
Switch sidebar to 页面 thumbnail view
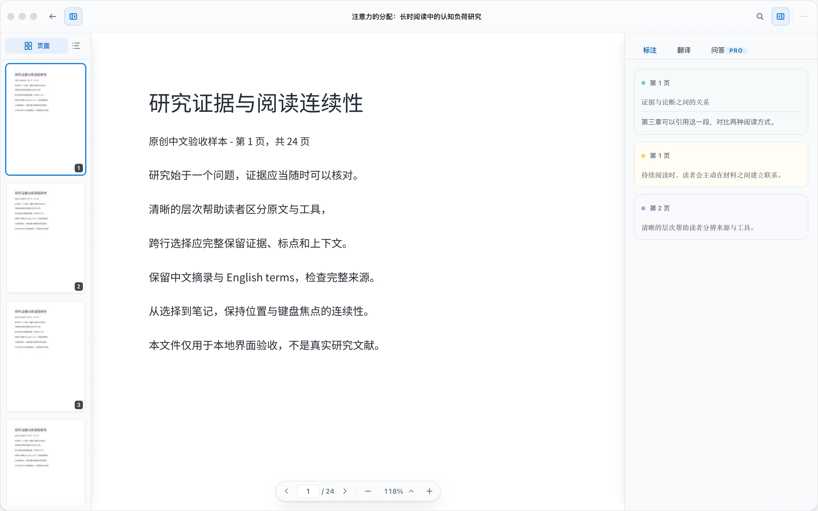(37, 46)
